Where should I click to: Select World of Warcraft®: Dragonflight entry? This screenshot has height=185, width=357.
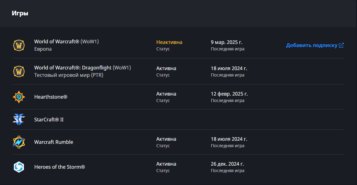tap(82, 68)
